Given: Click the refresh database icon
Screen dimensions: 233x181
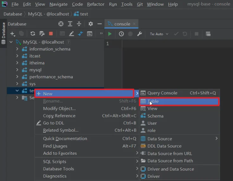Looking at the screenshot, I should pos(33,34).
